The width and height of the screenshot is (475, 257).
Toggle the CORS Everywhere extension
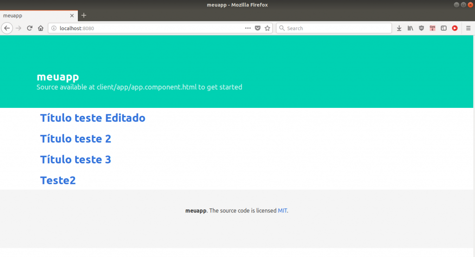click(432, 28)
